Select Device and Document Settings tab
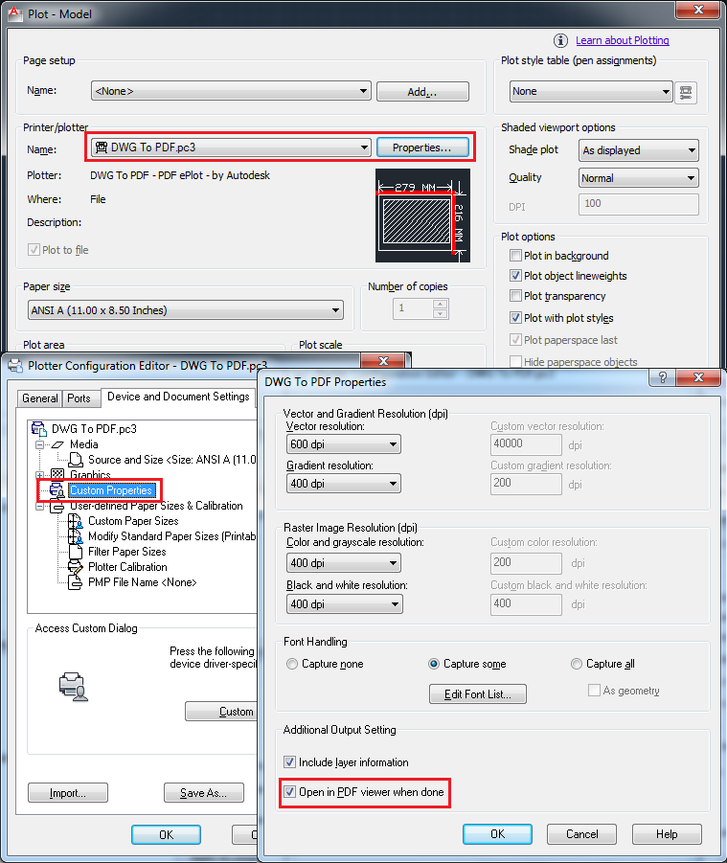727x863 pixels. point(178,397)
